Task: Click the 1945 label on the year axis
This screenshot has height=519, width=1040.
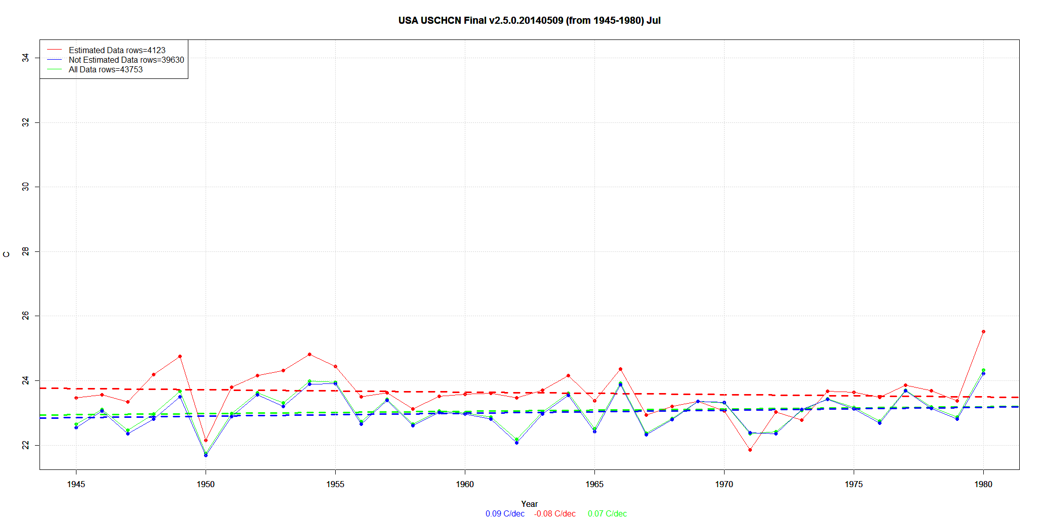Action: click(x=76, y=484)
